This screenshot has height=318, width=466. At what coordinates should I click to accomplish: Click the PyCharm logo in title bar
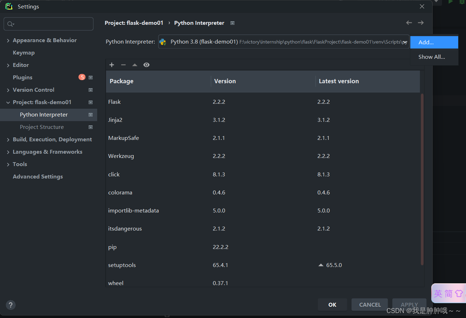9,6
